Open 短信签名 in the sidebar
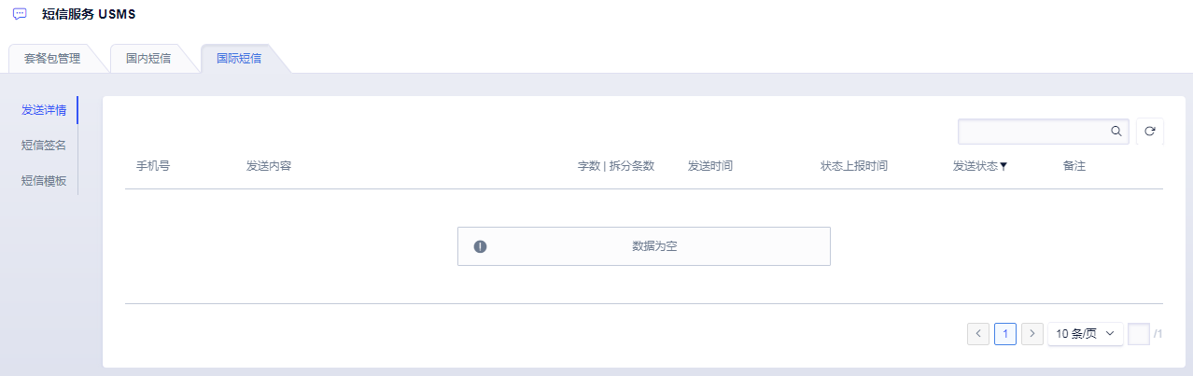Viewport: 1193px width, 376px height. coord(44,146)
